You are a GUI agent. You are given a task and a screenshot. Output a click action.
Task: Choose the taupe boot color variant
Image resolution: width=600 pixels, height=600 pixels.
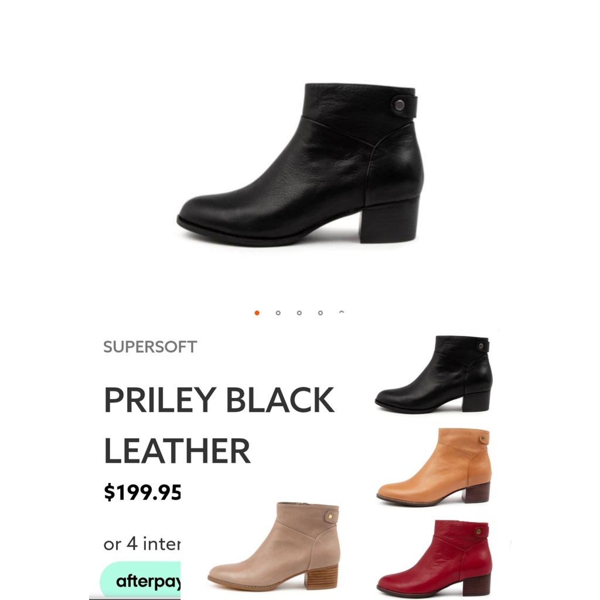point(273,547)
